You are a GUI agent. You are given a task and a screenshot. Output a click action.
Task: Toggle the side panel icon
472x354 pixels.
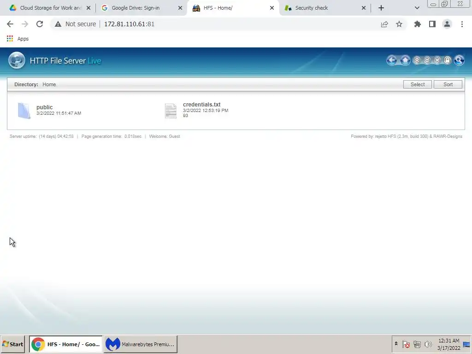pos(432,24)
